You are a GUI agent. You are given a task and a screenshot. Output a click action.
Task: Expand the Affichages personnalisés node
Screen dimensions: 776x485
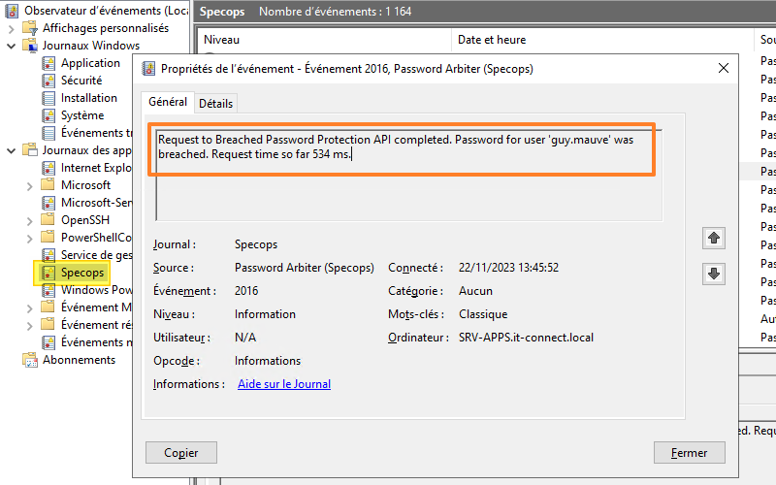pos(12,28)
